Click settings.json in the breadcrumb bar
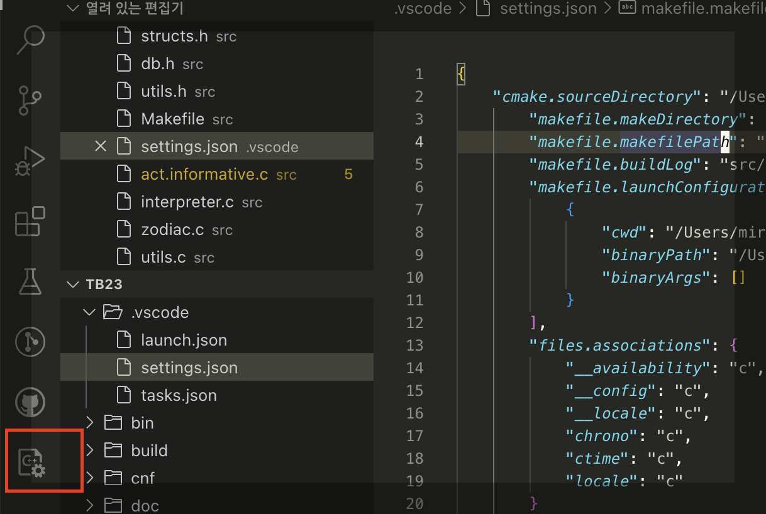This screenshot has width=766, height=514. tap(548, 9)
